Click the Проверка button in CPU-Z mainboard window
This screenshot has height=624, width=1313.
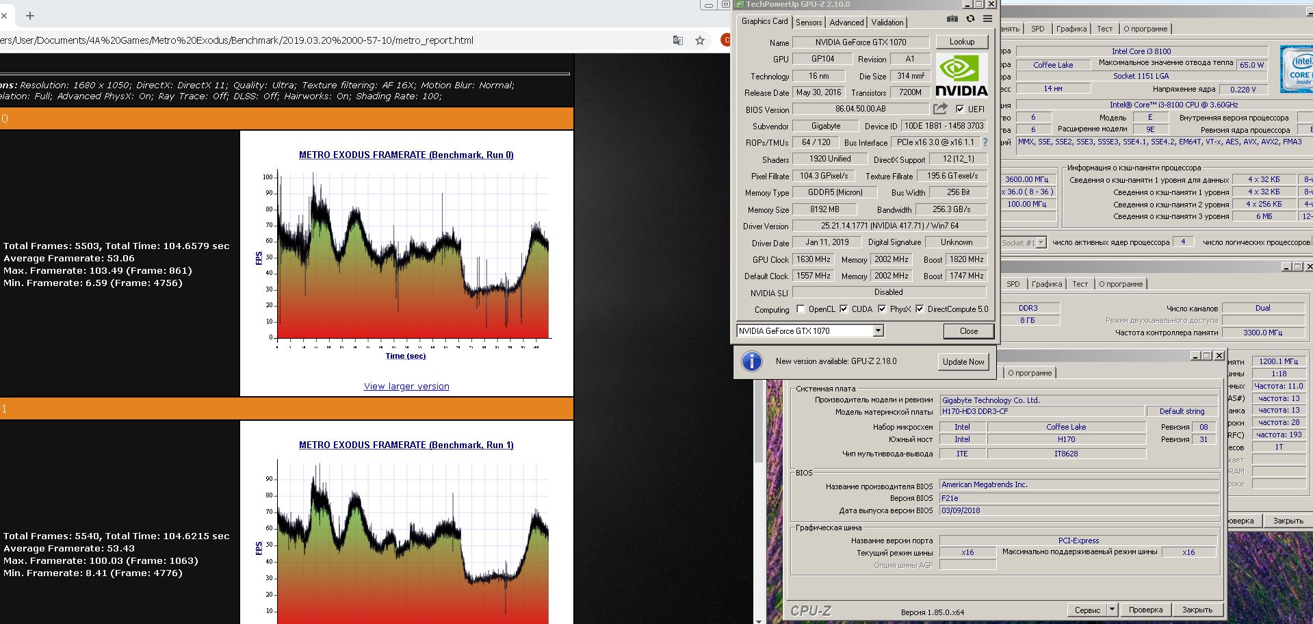tap(1145, 610)
